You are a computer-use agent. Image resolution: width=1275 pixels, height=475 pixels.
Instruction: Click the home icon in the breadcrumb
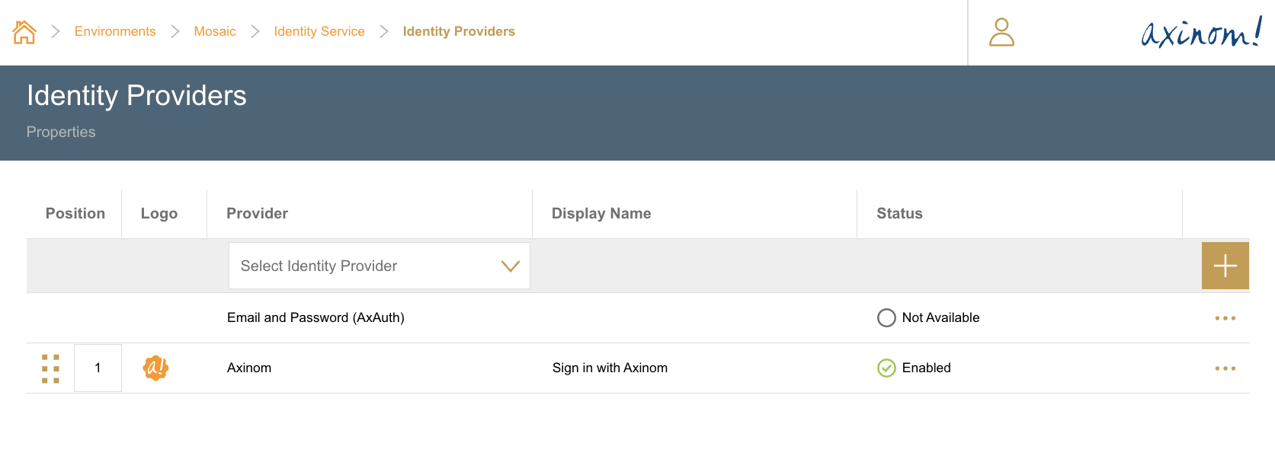pos(23,30)
